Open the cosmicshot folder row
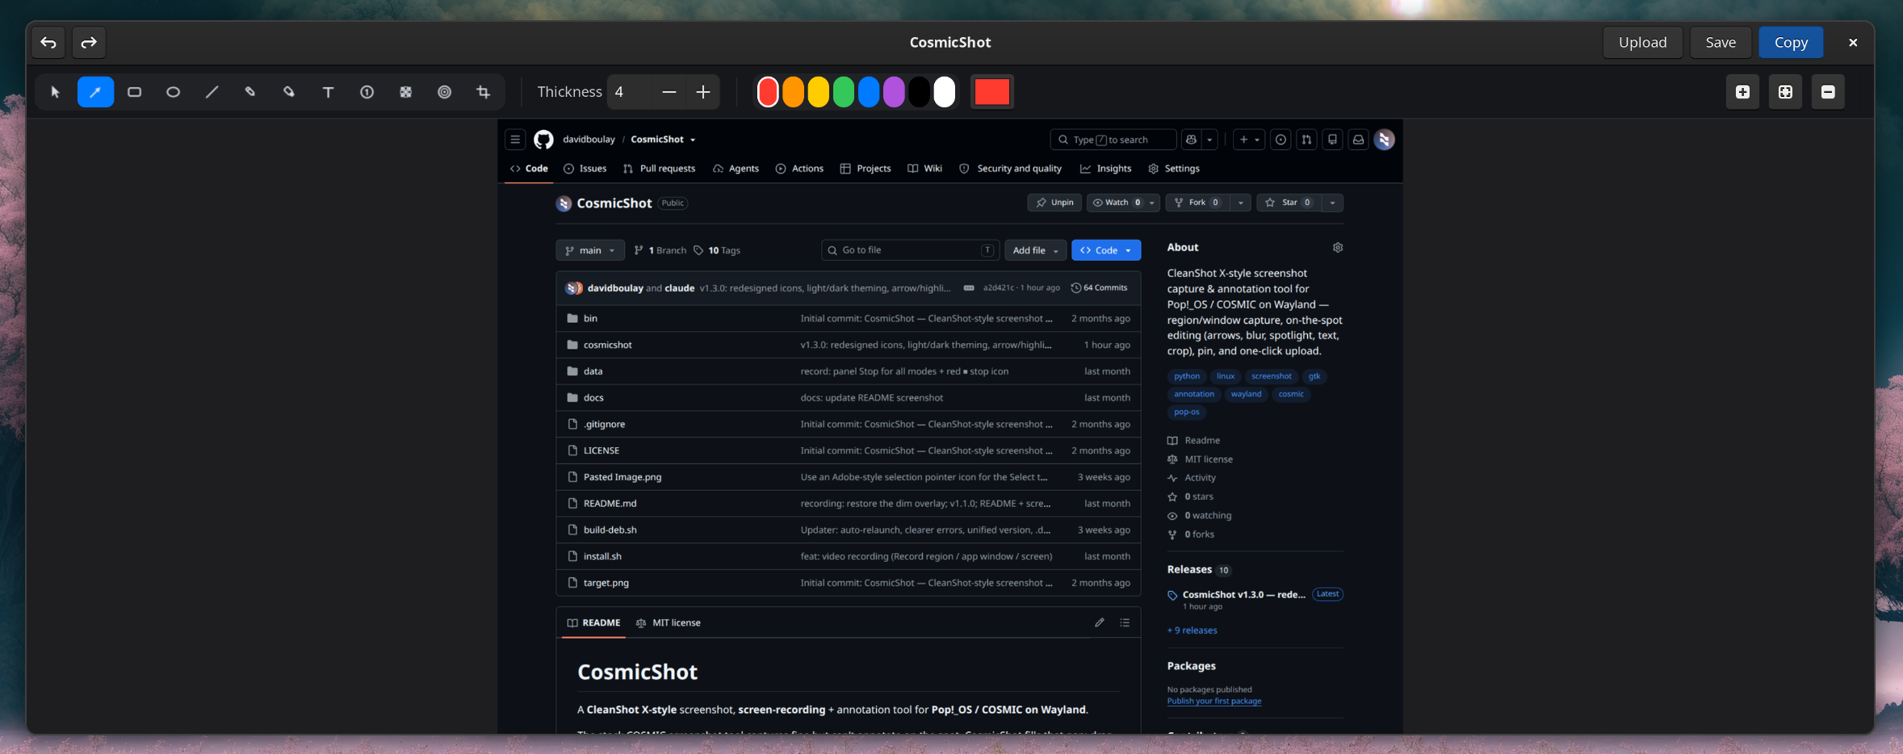 pos(849,345)
